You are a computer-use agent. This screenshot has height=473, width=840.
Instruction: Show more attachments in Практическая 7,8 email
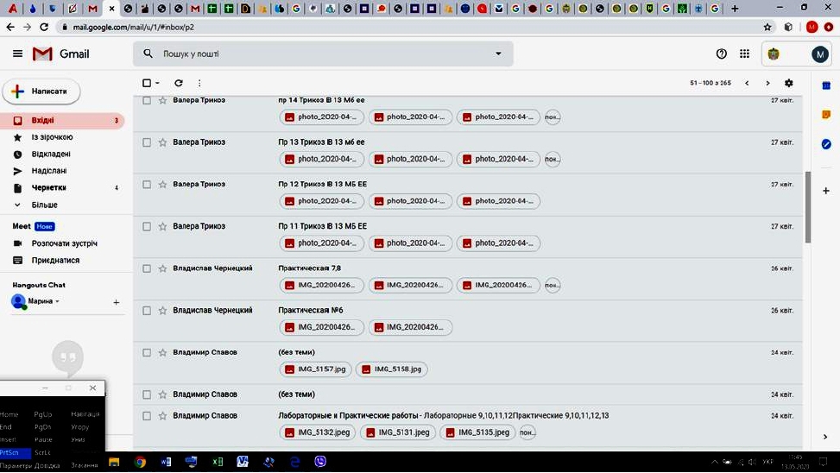click(x=553, y=285)
